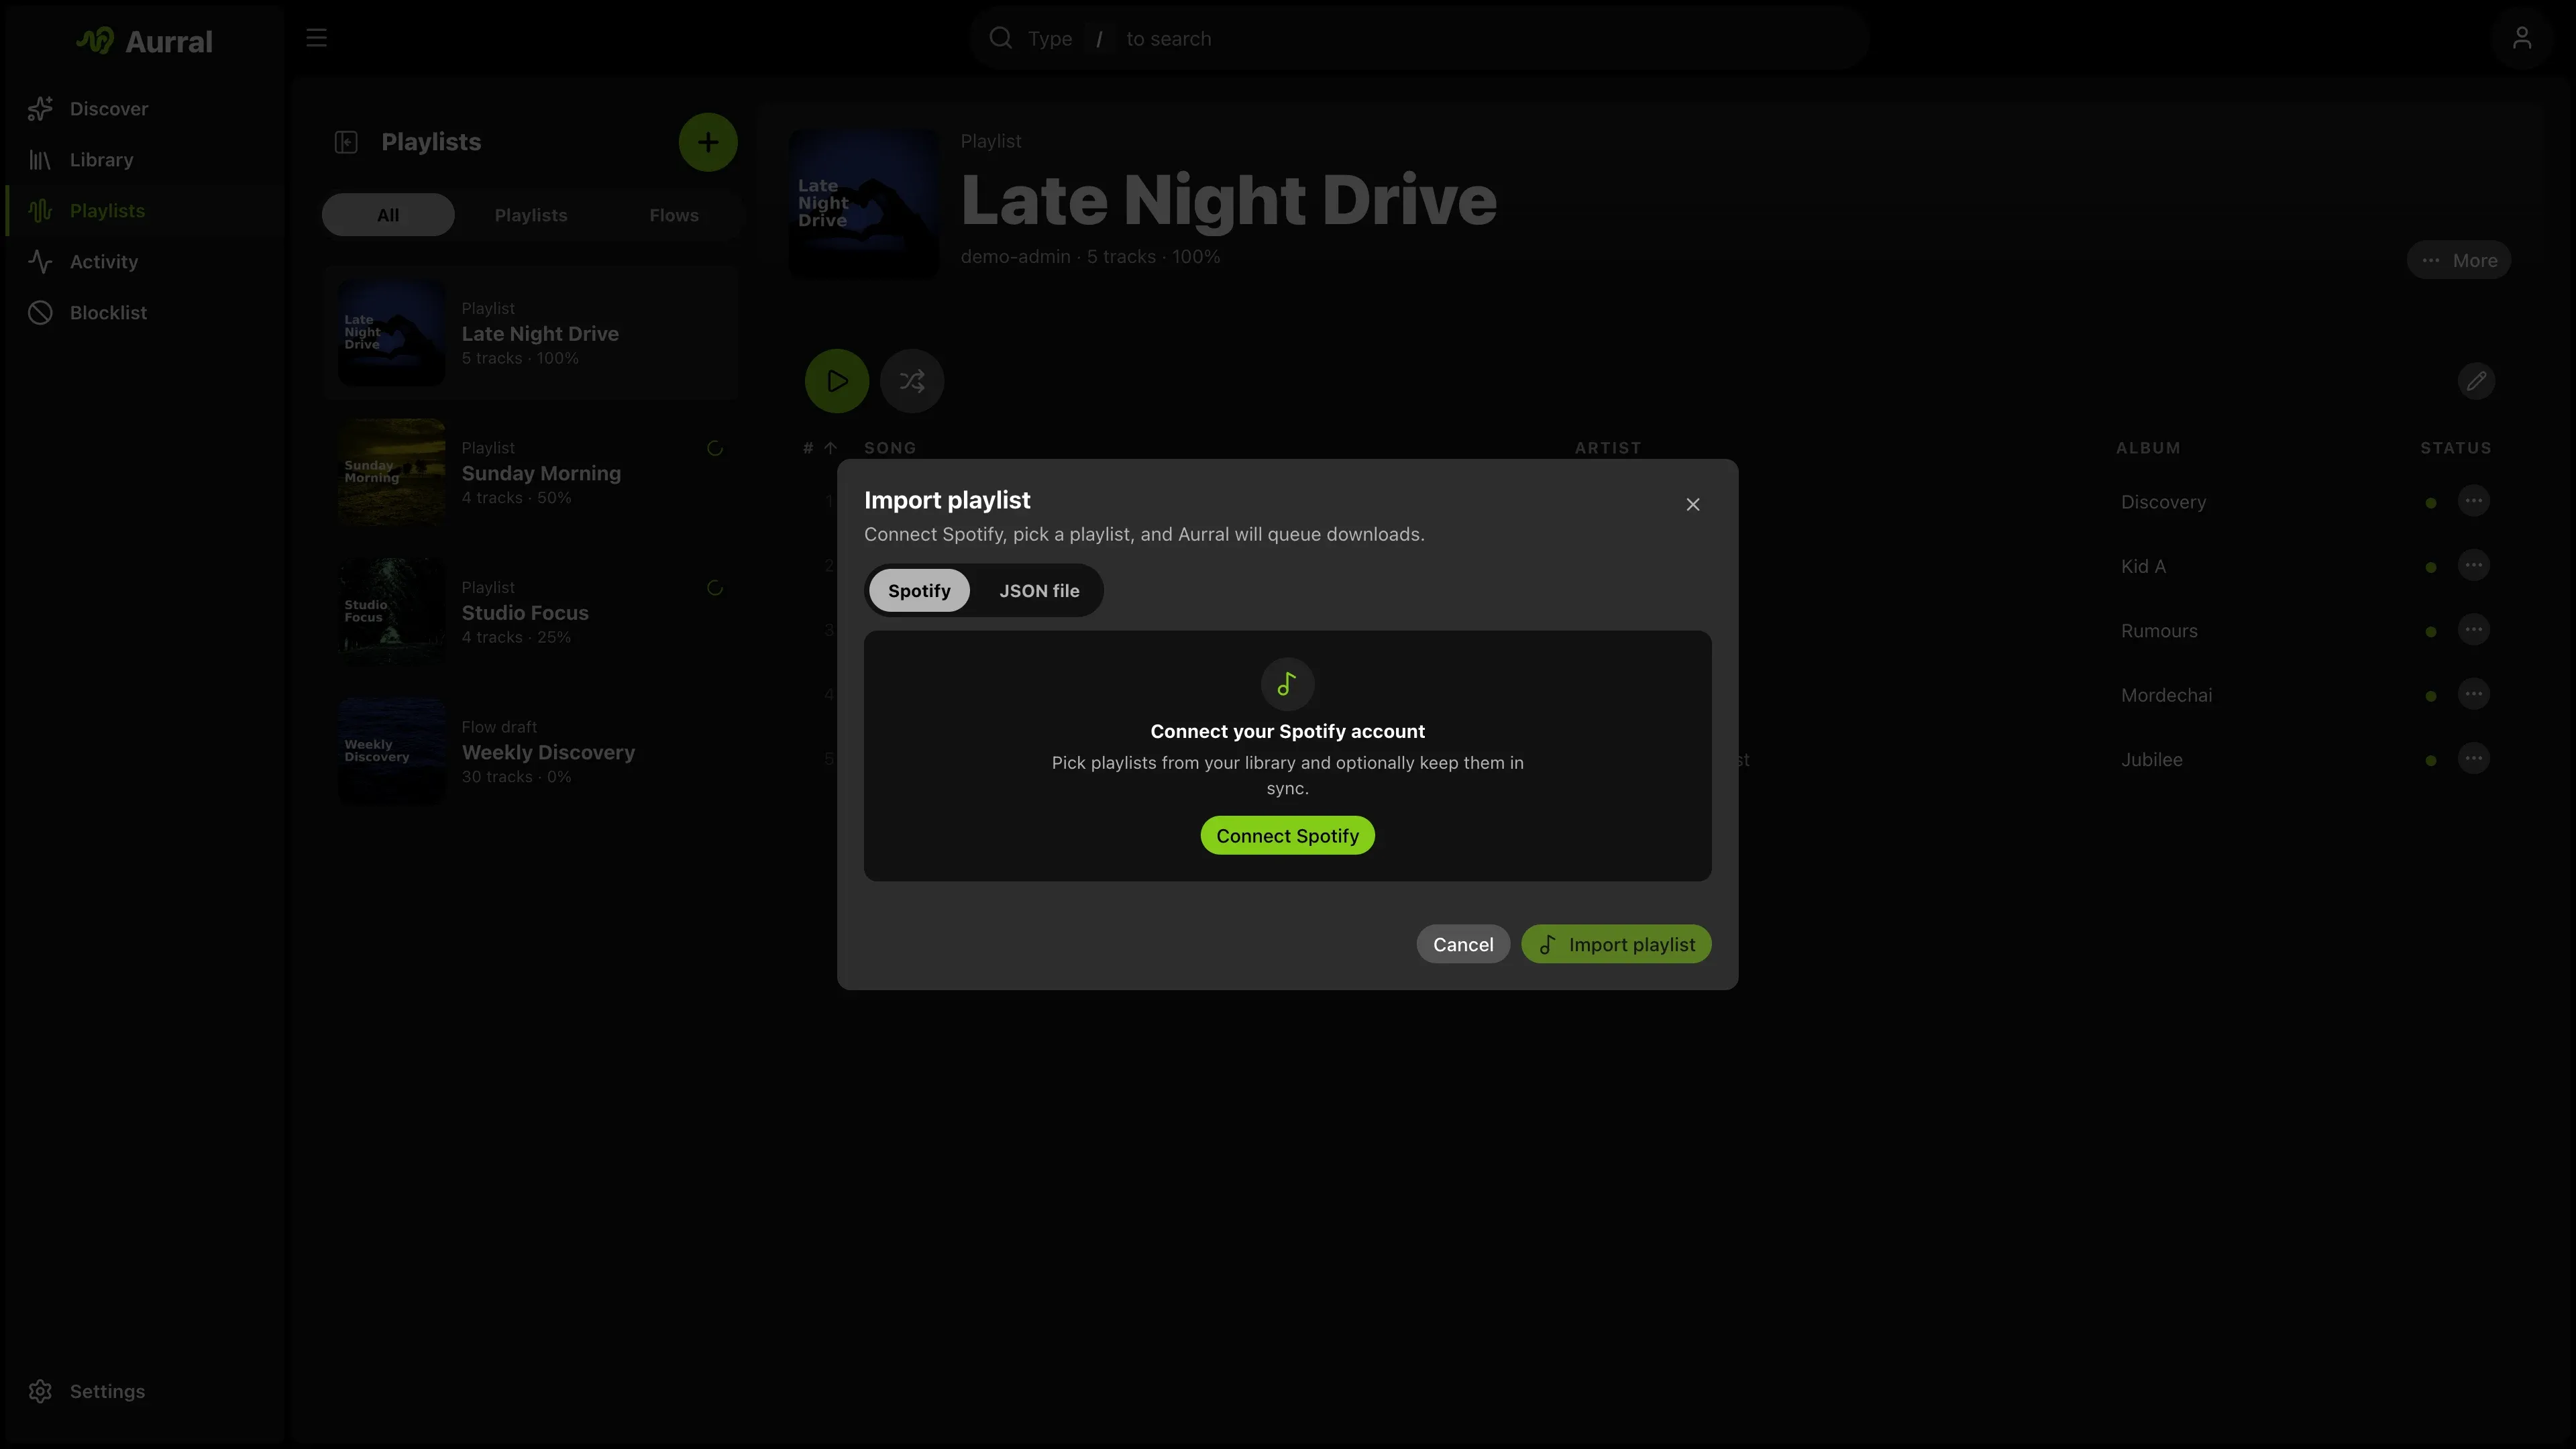Open options for the Mordechai track

point(2473,694)
